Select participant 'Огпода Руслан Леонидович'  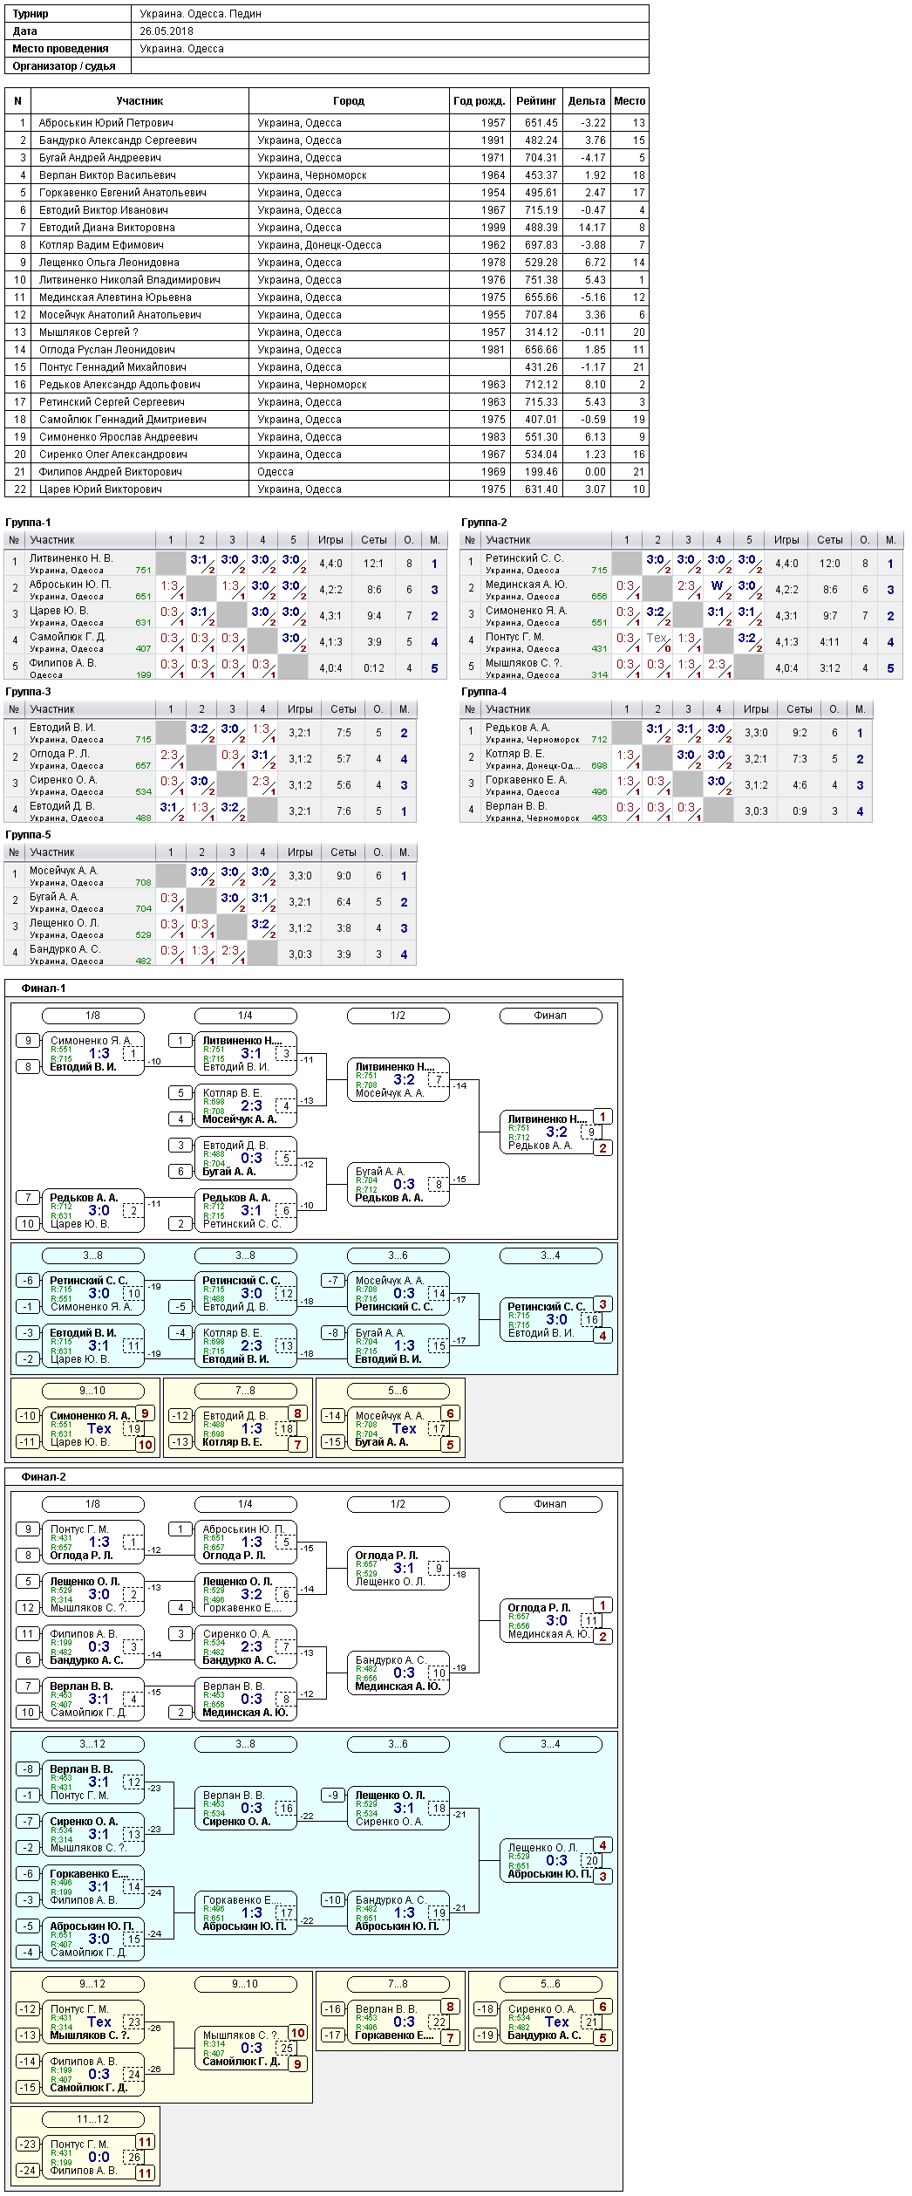[107, 350]
